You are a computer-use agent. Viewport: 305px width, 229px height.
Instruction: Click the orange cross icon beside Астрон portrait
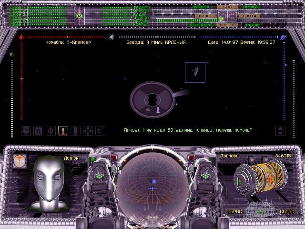(x=20, y=161)
